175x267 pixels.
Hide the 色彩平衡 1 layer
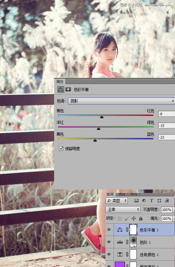(x=109, y=230)
